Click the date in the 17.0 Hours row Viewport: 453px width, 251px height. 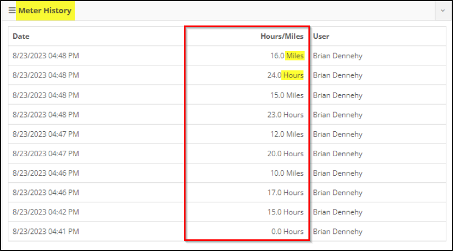pos(45,193)
